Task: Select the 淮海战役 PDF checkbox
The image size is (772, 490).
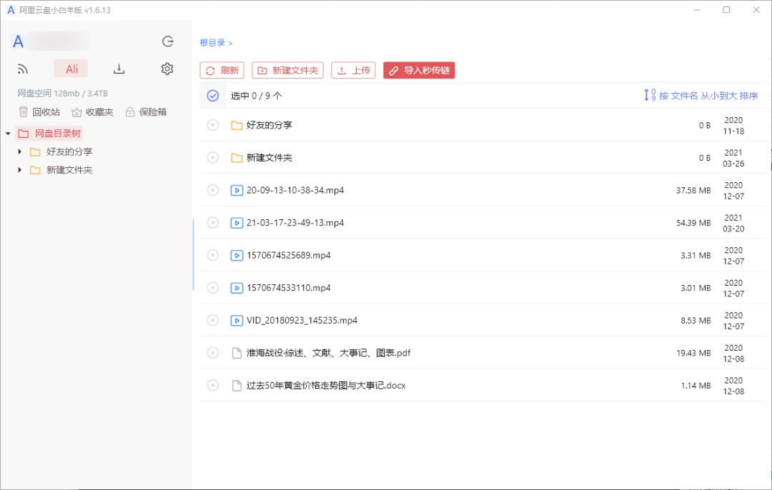Action: click(212, 352)
